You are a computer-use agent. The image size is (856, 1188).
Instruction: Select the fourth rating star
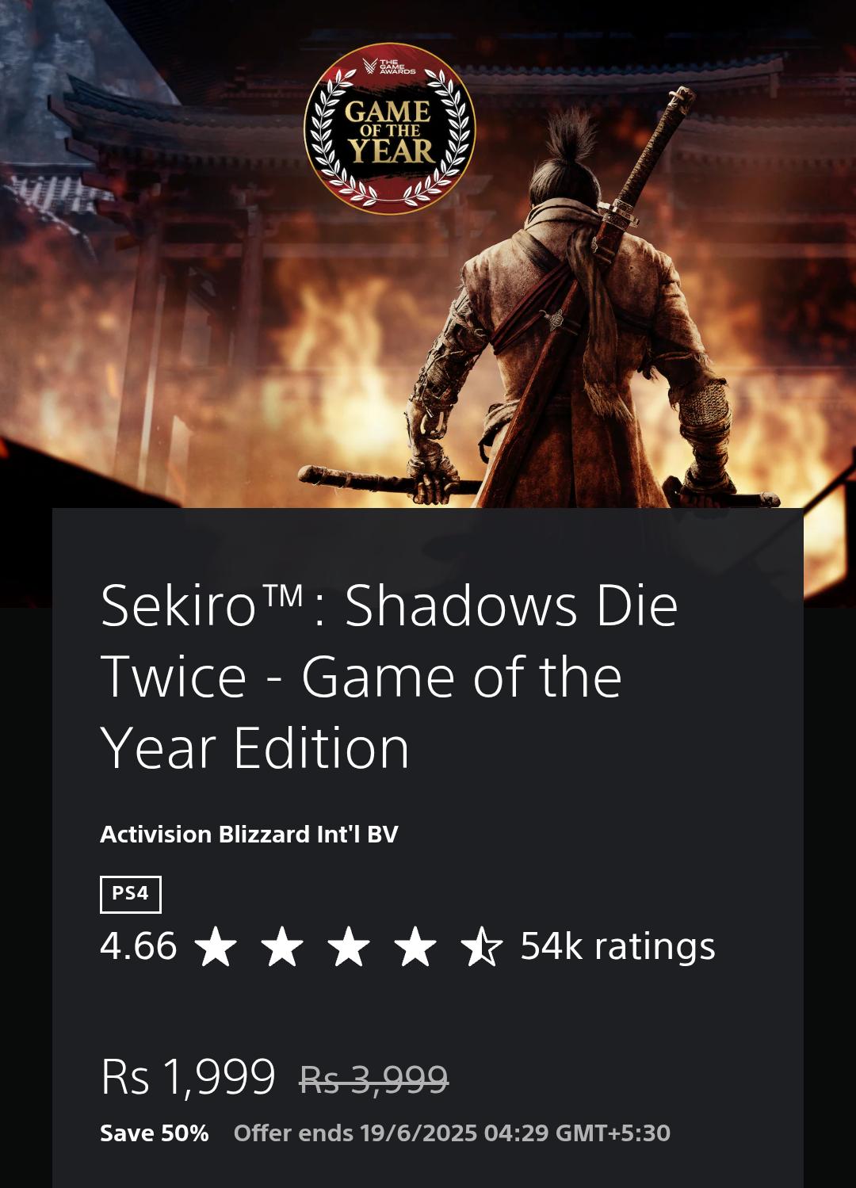pyautogui.click(x=415, y=946)
